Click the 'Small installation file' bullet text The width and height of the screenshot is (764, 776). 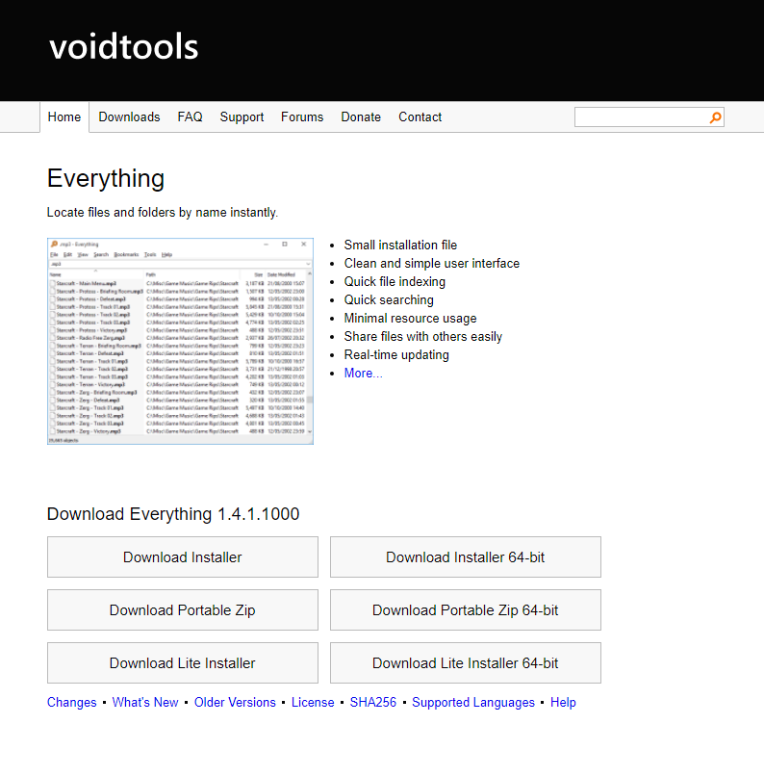(400, 245)
